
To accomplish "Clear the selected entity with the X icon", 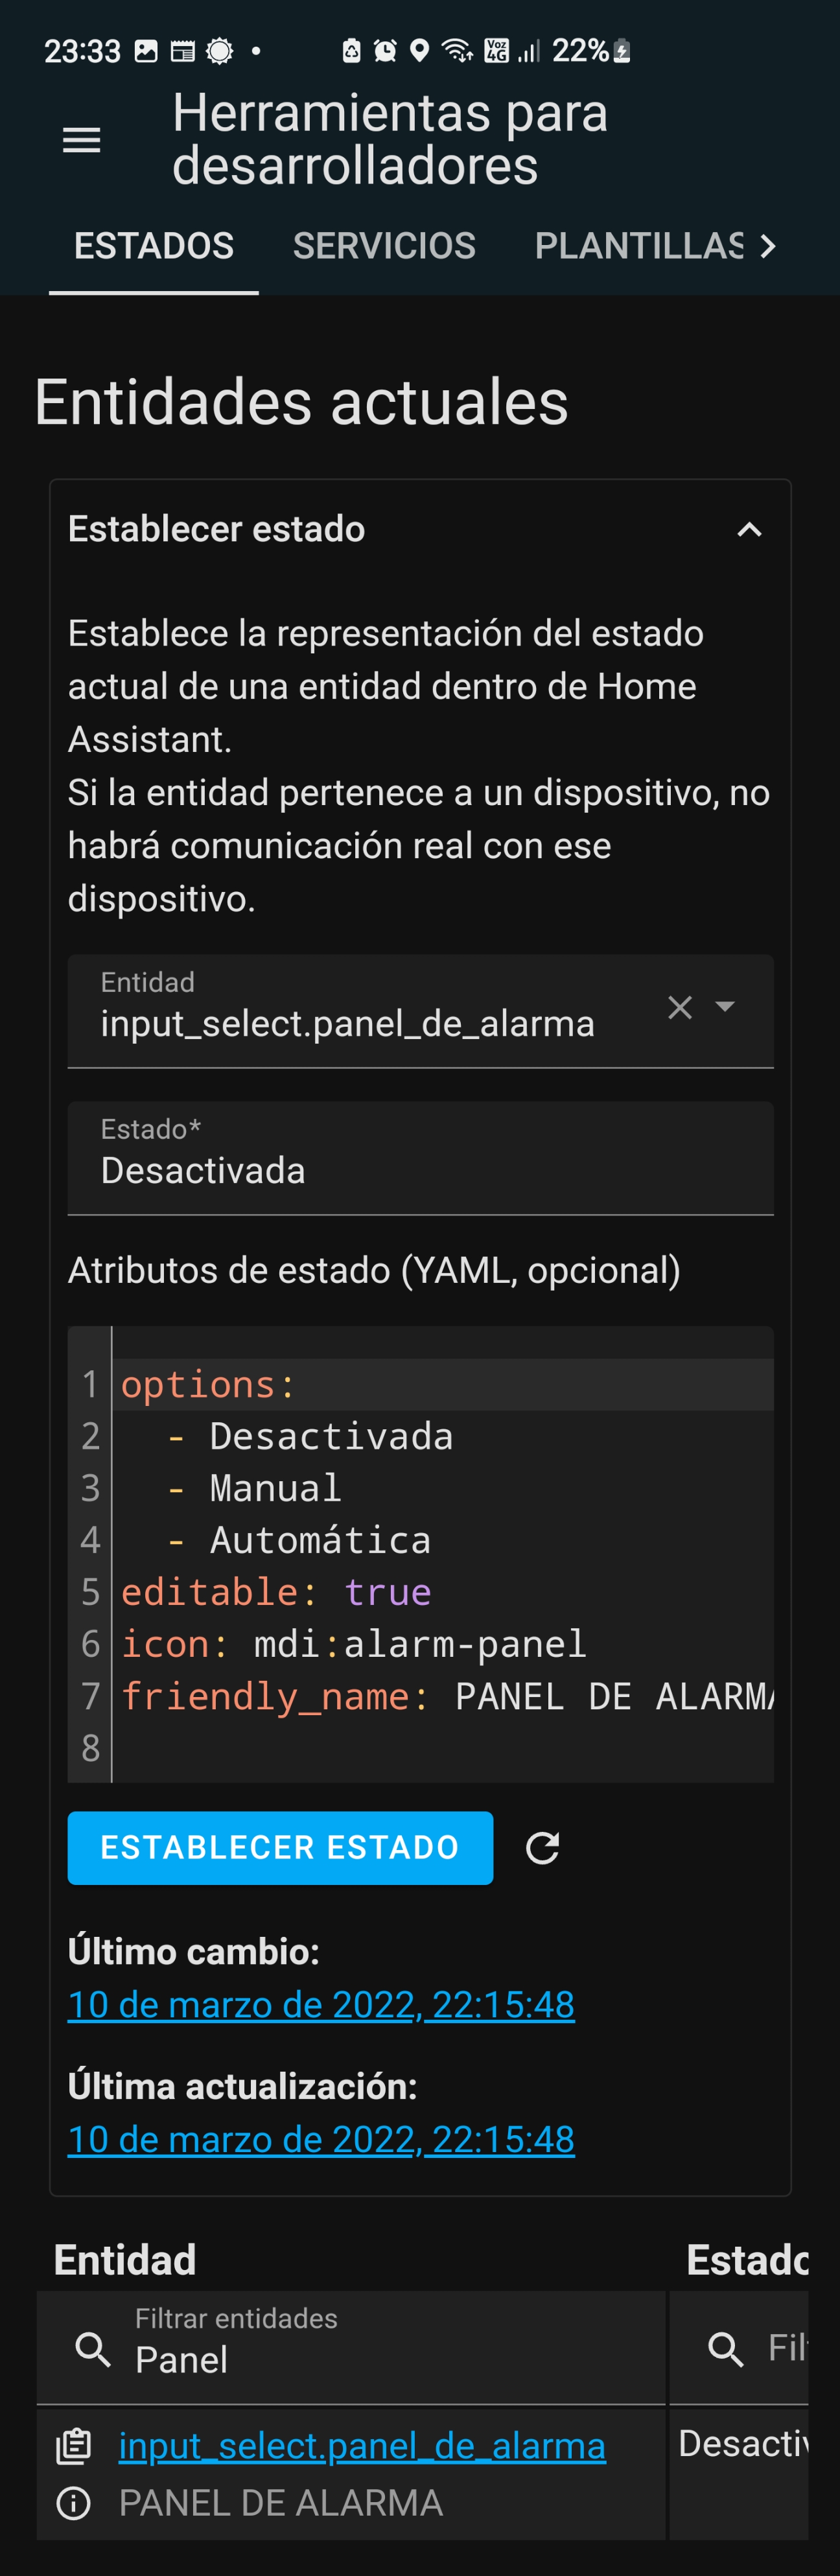I will click(x=681, y=1008).
